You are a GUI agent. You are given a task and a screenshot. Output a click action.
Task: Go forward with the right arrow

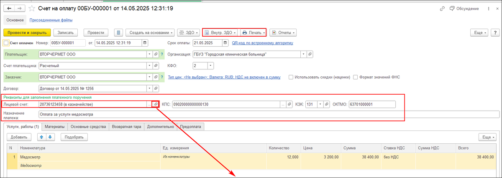19,8
